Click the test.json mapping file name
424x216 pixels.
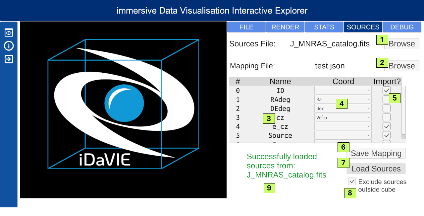330,66
